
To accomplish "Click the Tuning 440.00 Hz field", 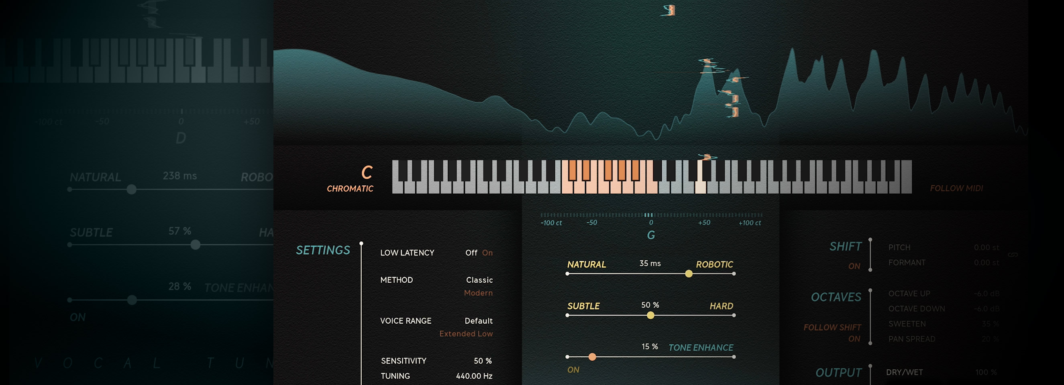I will [474, 376].
